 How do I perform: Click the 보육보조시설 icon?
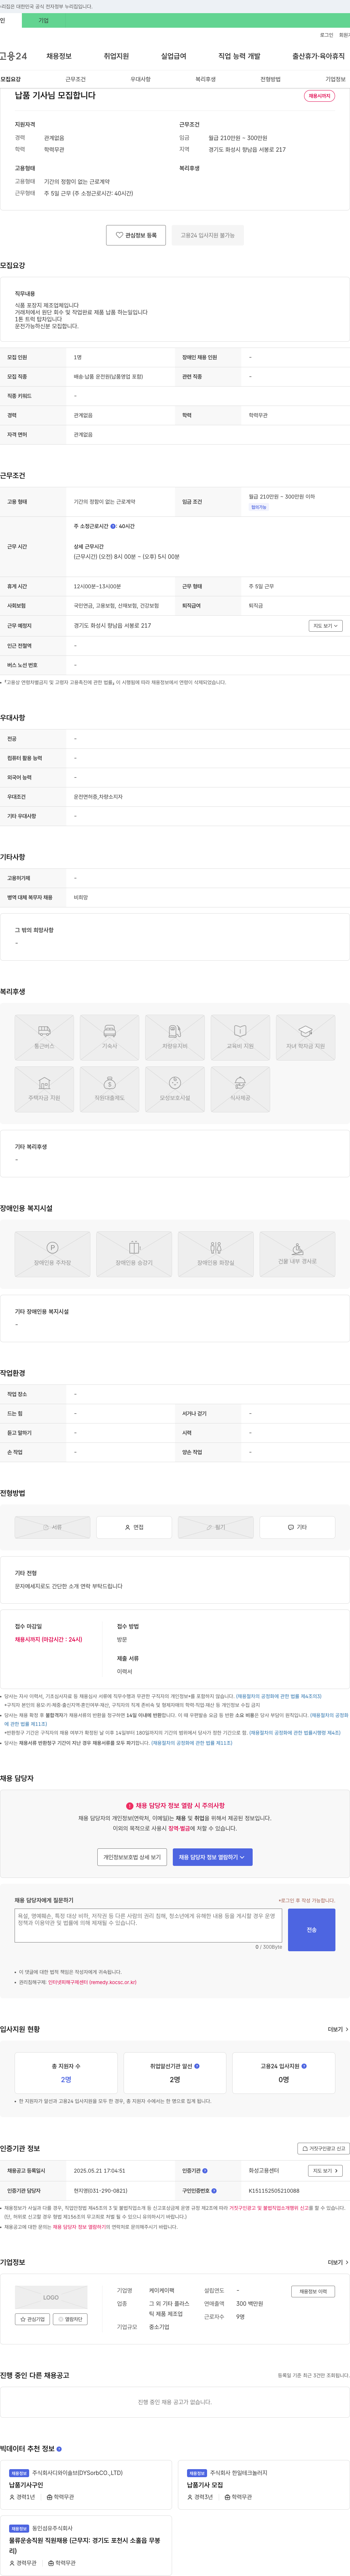(x=175, y=1089)
